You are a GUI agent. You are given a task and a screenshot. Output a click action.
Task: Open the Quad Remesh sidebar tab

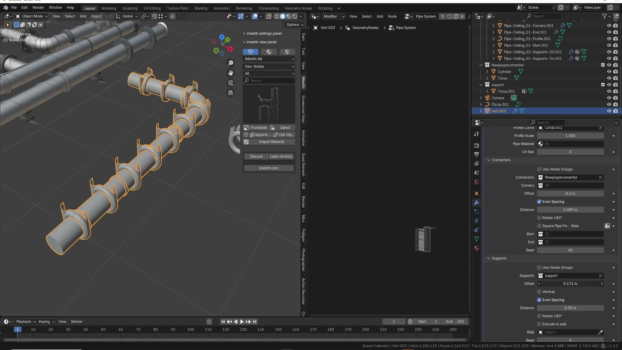click(x=303, y=165)
